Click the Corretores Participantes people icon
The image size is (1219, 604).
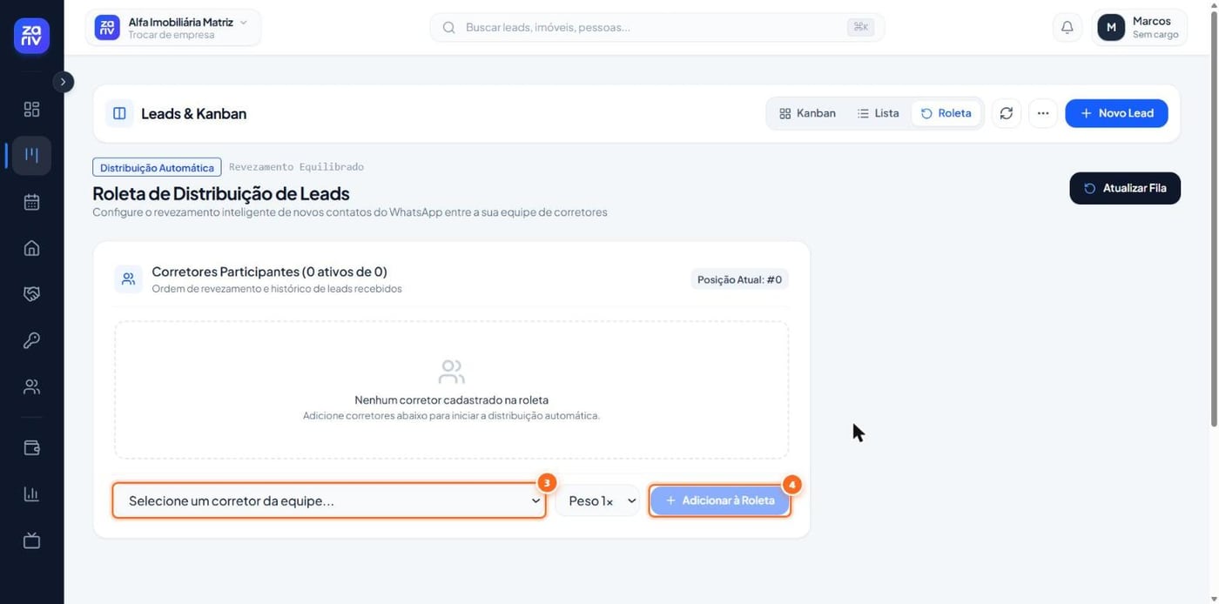pyautogui.click(x=128, y=279)
